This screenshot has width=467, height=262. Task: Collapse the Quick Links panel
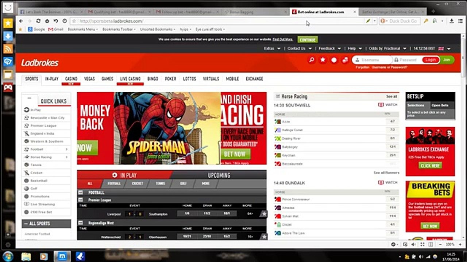tap(30, 98)
